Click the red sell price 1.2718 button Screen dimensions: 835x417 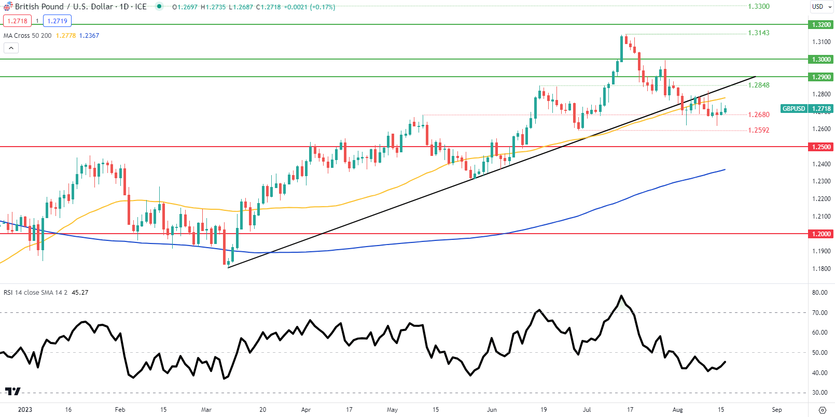(17, 21)
